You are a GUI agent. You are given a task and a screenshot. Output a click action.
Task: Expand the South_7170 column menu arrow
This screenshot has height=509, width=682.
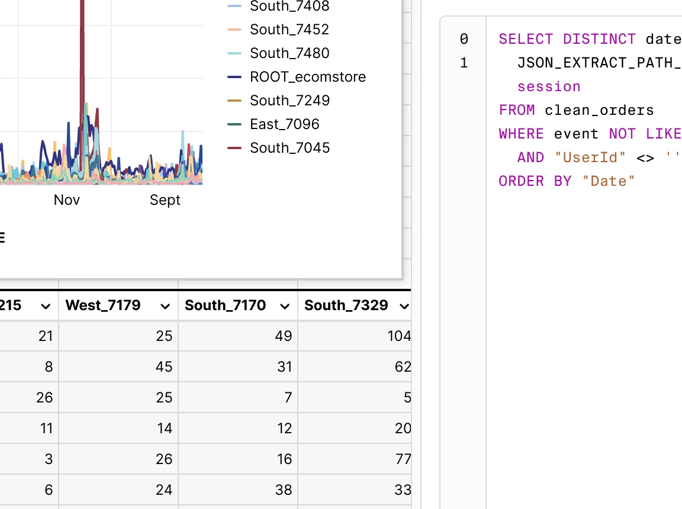[x=285, y=306]
